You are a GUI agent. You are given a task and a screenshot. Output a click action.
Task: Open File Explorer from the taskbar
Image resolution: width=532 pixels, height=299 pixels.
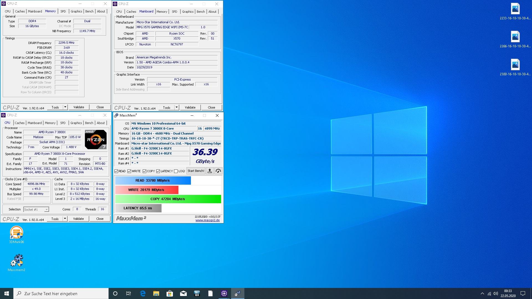tap(156, 293)
